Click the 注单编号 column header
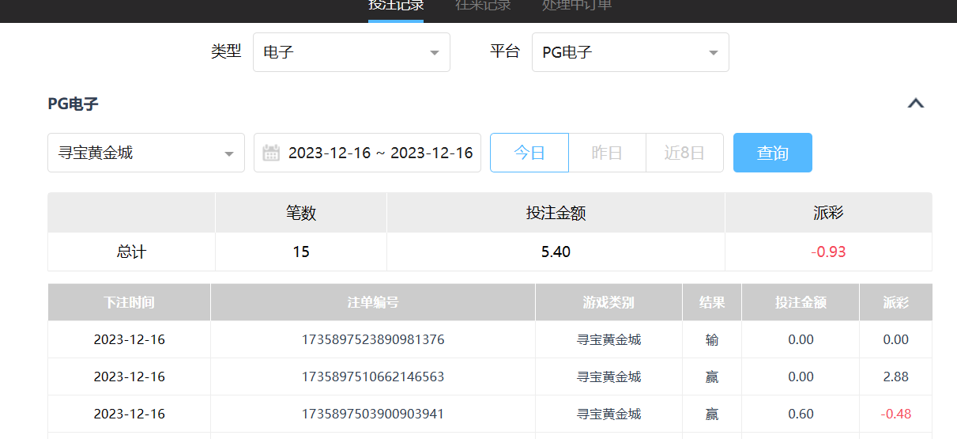This screenshot has height=439, width=957. click(373, 302)
